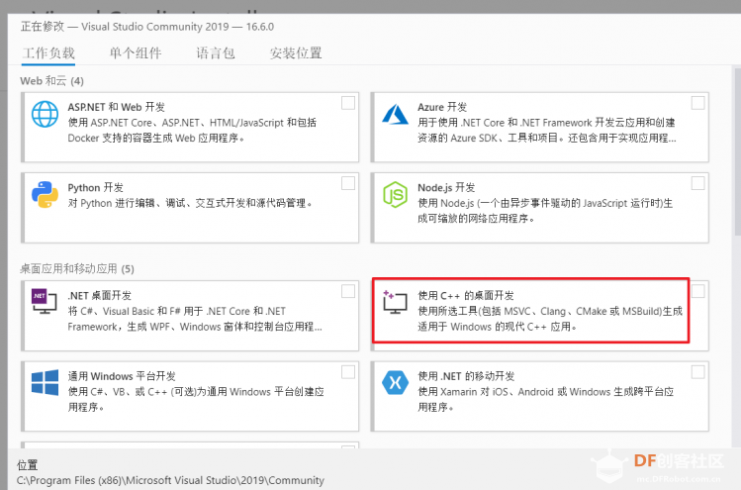Tick the Node.js 开发 workload checkbox
This screenshot has height=490, width=741.
pyautogui.click(x=698, y=183)
